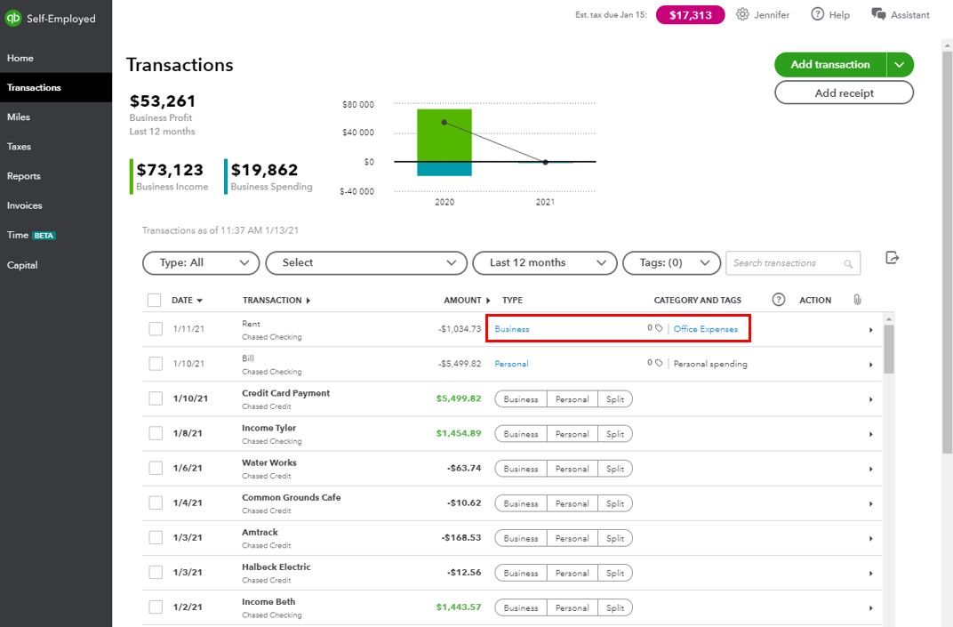Open Reports in sidebar

56,176
